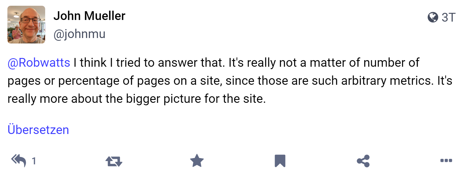Translate the post with Übersetzen

(x=38, y=129)
